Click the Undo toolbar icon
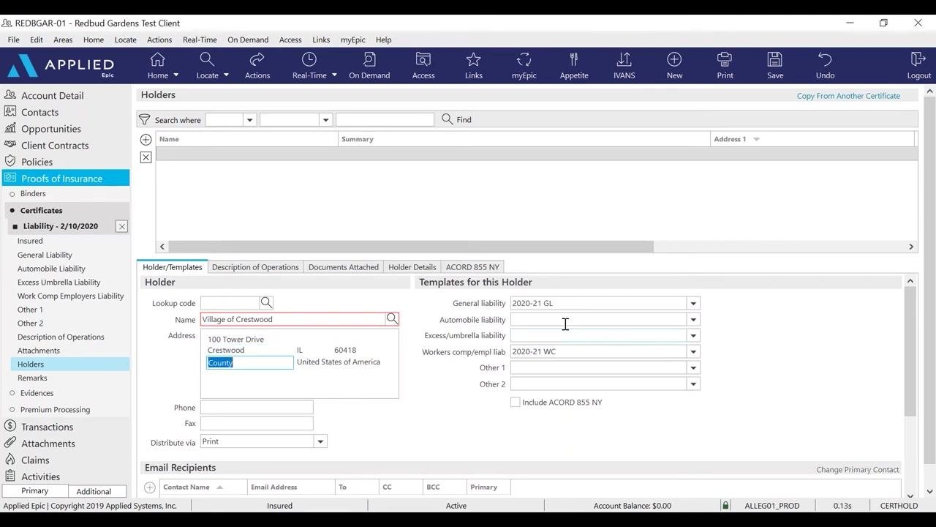Screen dimensions: 936x527 point(825,59)
